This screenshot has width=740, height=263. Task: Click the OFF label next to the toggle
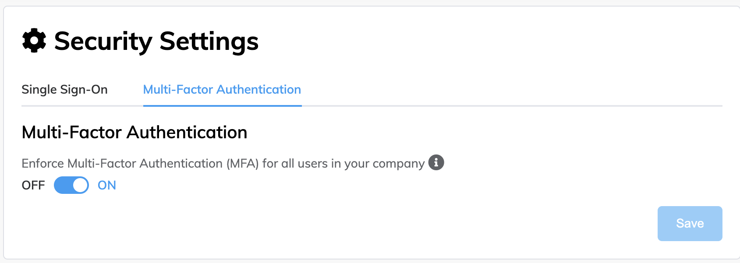[x=33, y=185]
